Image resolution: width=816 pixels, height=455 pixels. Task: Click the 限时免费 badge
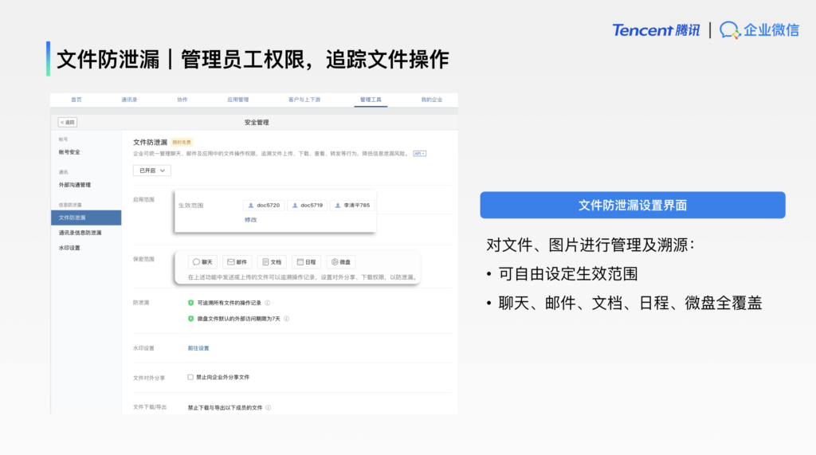click(x=182, y=142)
